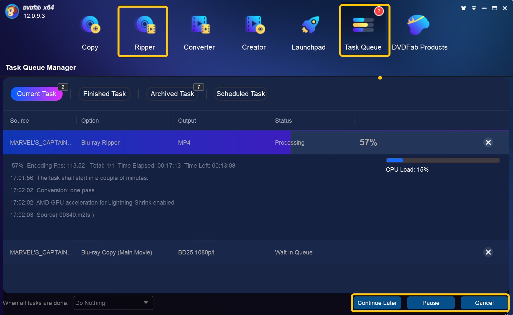This screenshot has height=315, width=513.
Task: Click the 57% progress indicator
Action: click(x=368, y=142)
